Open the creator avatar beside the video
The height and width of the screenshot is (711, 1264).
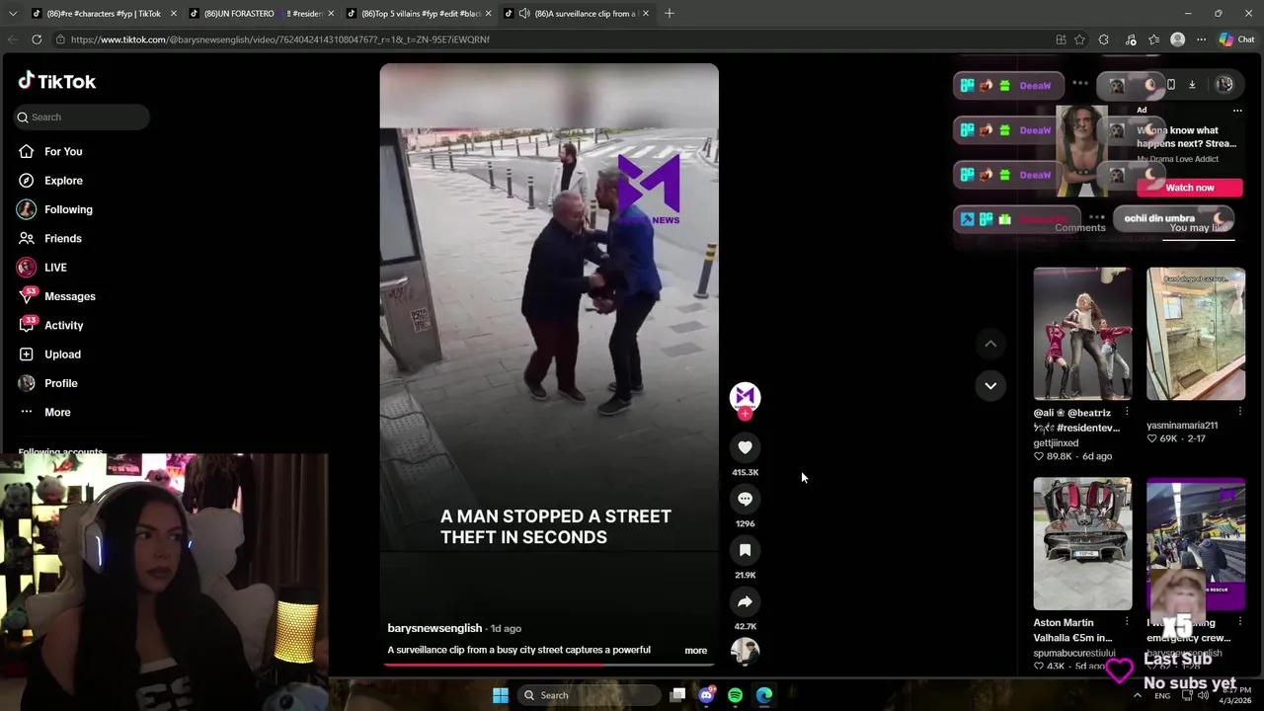(745, 396)
